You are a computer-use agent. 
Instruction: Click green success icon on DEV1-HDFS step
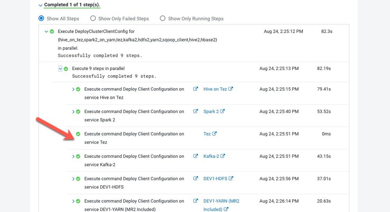(x=78, y=179)
